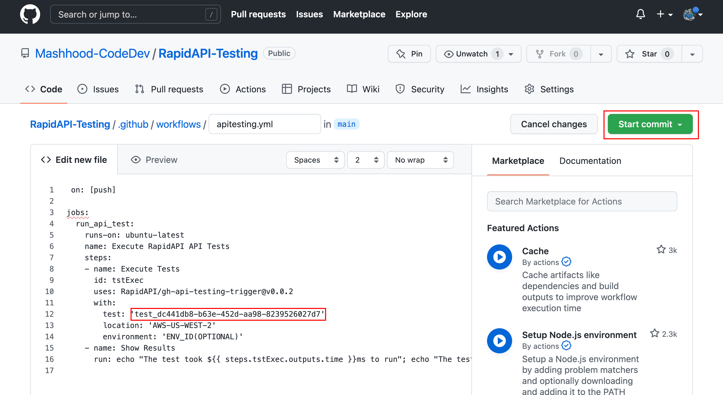Select the Marketplace sidebar tab
This screenshot has width=723, height=395.
[518, 161]
